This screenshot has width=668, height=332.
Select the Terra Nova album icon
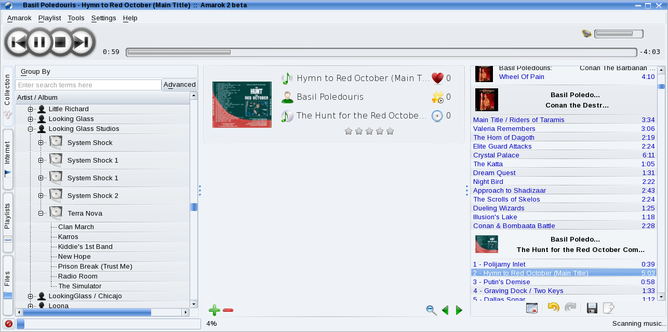(x=56, y=213)
